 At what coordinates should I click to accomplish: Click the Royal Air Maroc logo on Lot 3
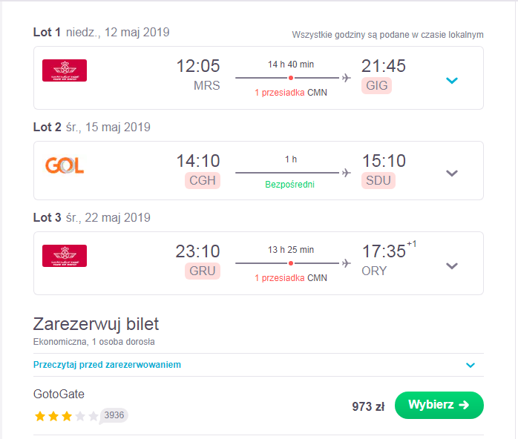tap(65, 256)
